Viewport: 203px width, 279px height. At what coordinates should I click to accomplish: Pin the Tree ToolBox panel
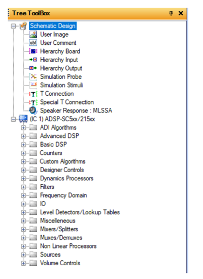coord(171,13)
